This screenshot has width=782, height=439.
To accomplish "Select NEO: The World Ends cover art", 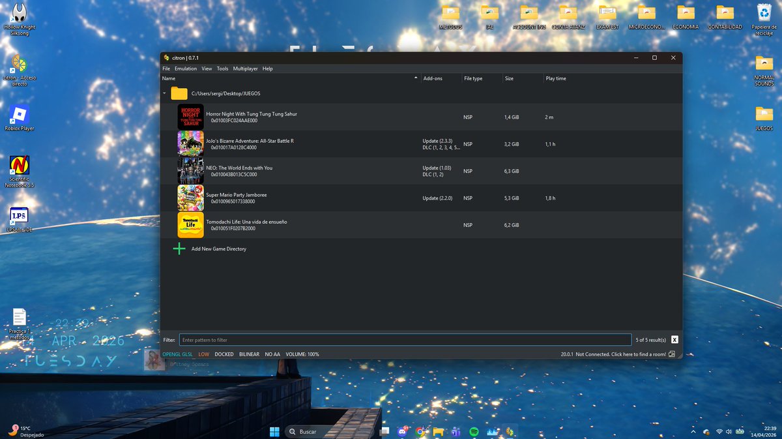I will tap(190, 171).
